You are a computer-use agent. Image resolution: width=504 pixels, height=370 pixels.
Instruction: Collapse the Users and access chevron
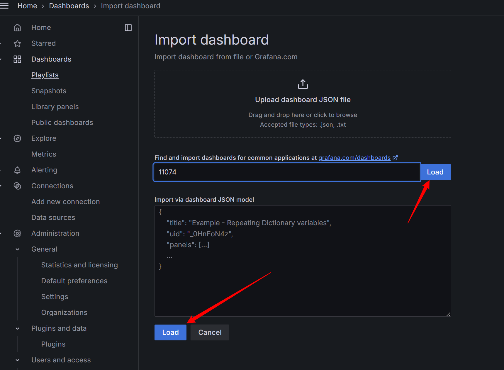17,360
